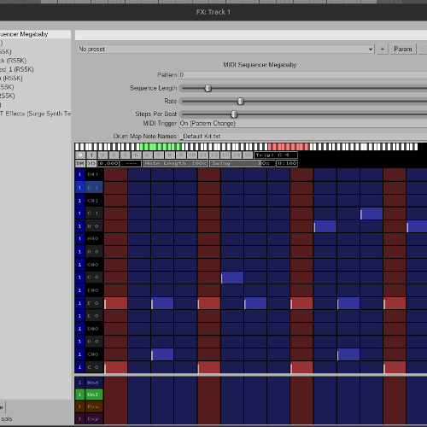Open the Drum Map Note Names dropdown

click(303, 137)
